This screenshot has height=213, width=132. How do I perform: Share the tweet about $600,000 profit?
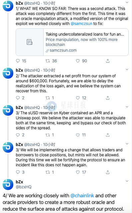108,98
